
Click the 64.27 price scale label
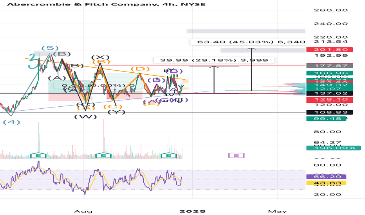(327, 142)
